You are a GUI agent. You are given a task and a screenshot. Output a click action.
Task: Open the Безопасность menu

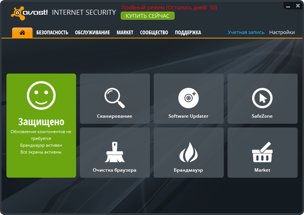coord(52,33)
